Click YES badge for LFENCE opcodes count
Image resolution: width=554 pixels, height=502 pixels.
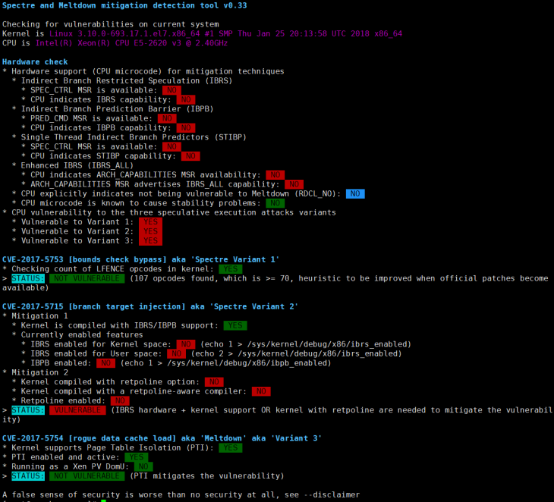(231, 268)
